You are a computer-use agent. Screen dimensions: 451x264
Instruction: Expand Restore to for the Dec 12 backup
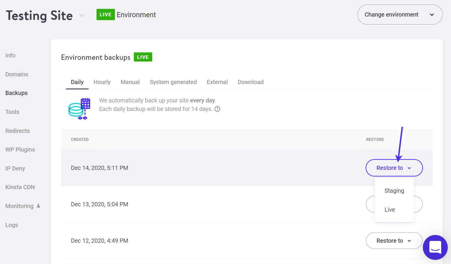394,241
